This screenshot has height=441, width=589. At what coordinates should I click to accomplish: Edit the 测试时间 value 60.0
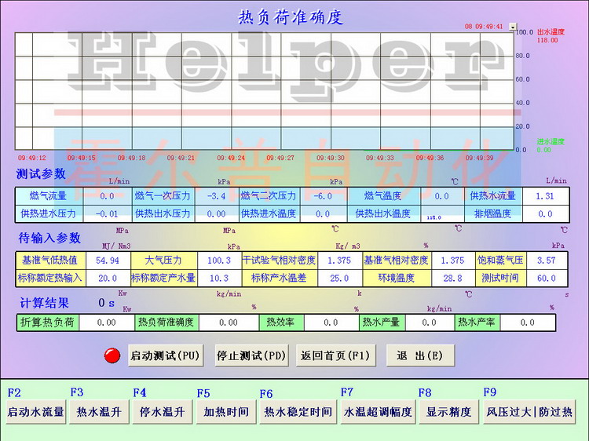[x=547, y=278]
